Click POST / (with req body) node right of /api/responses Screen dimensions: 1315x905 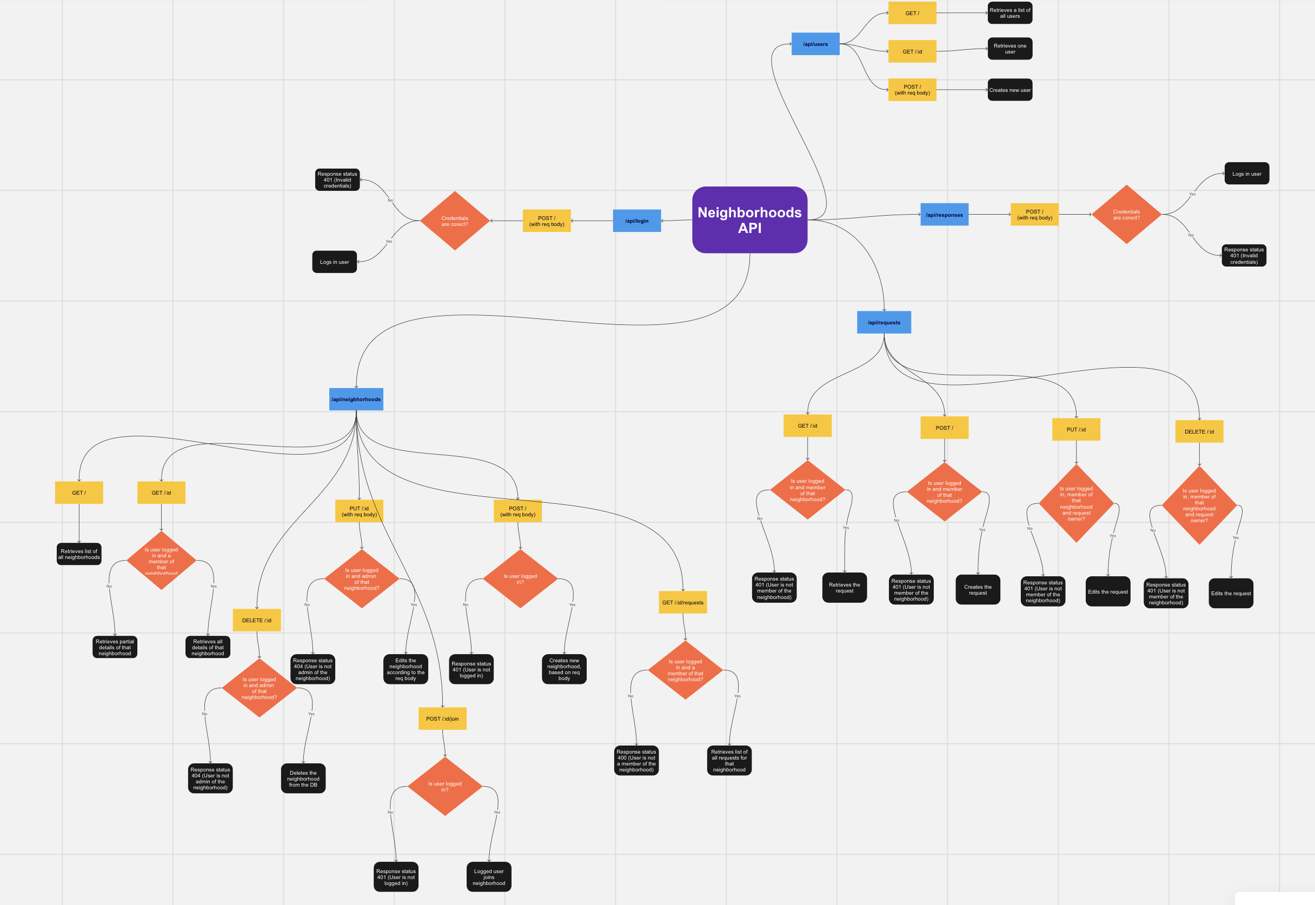coord(1034,214)
